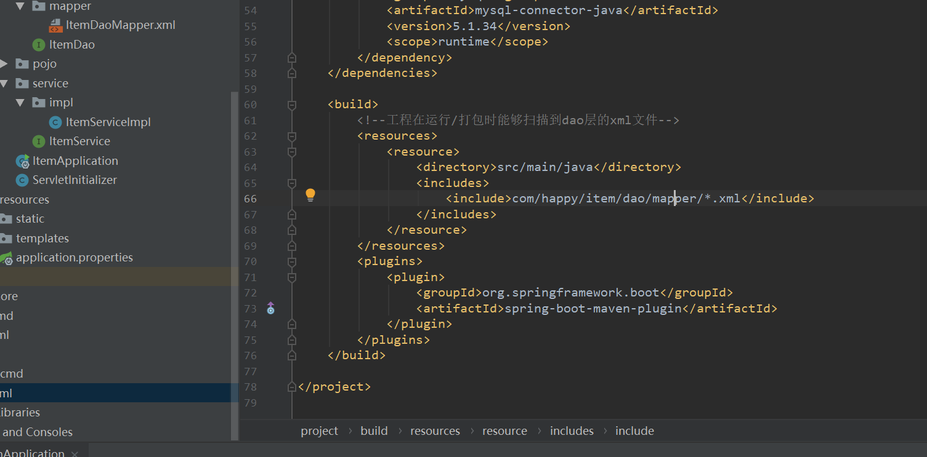Click the gutter marker on line 73

coord(270,309)
